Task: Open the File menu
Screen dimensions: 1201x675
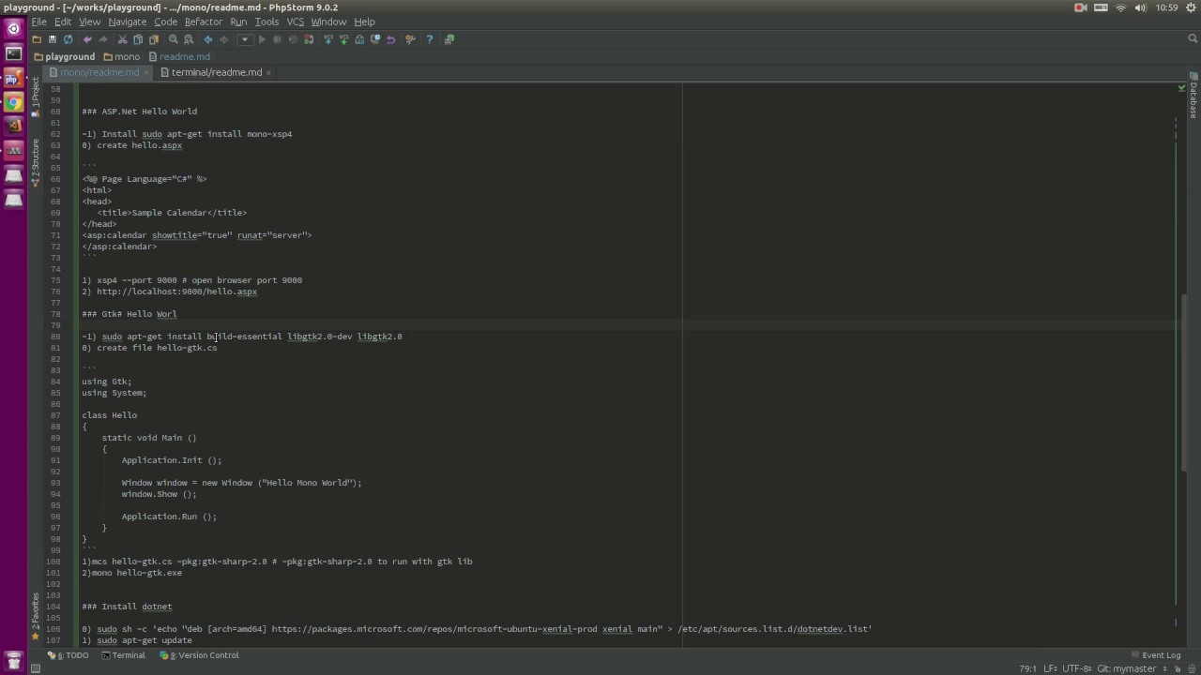Action: 39,22
